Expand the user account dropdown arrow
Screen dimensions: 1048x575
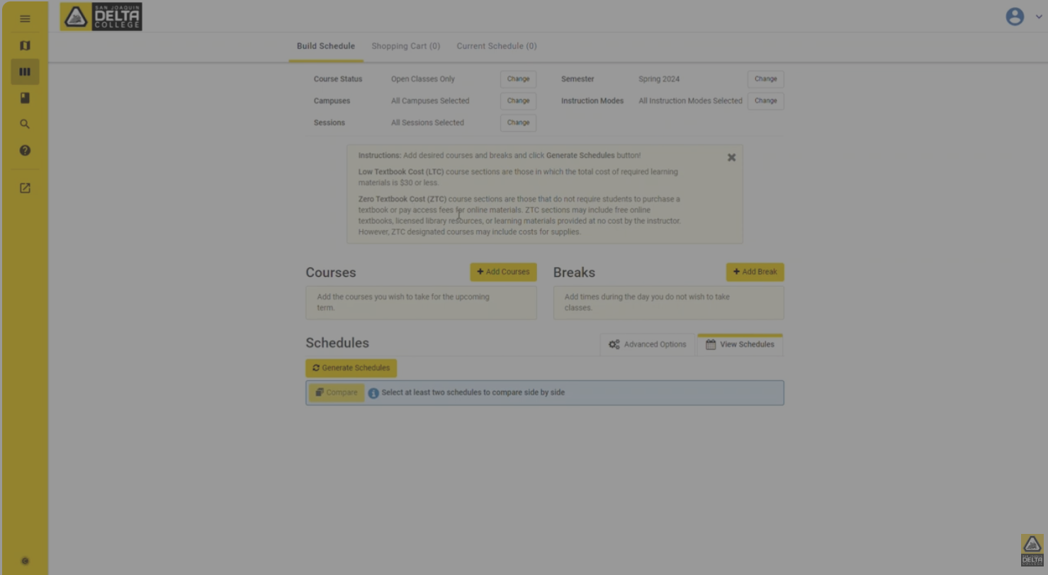1039,17
